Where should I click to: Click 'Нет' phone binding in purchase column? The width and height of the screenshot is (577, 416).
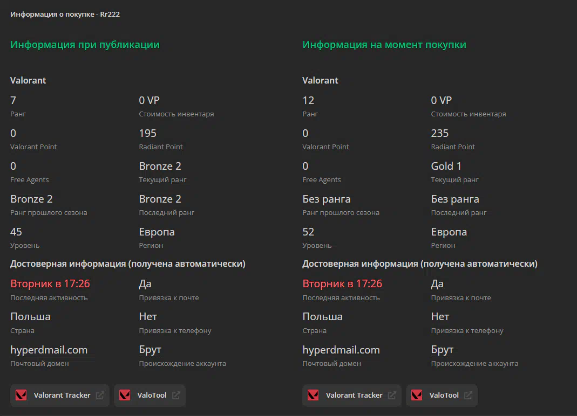click(x=440, y=316)
